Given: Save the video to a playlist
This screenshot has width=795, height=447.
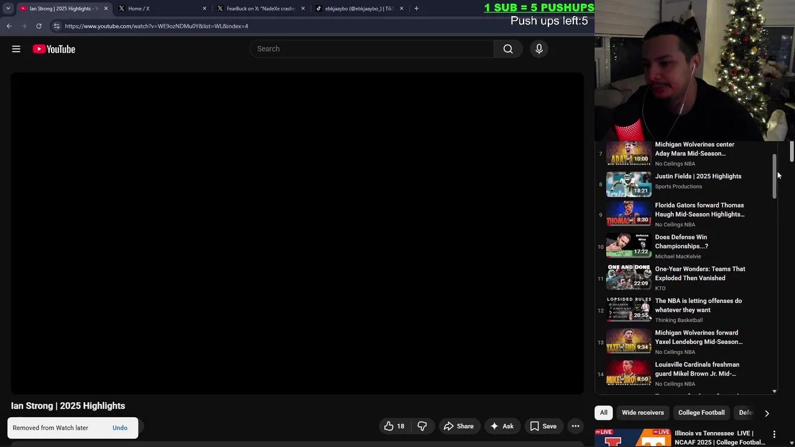Looking at the screenshot, I should pyautogui.click(x=543, y=426).
